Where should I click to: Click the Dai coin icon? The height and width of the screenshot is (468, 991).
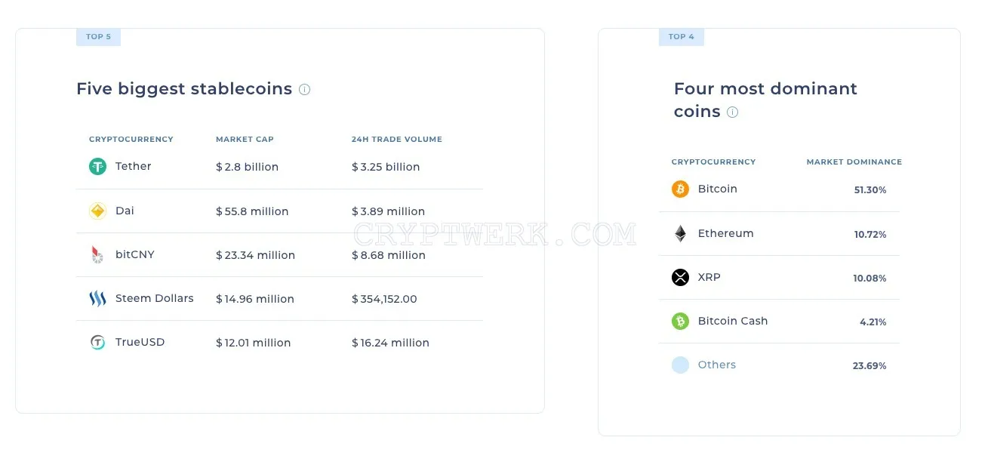(97, 211)
